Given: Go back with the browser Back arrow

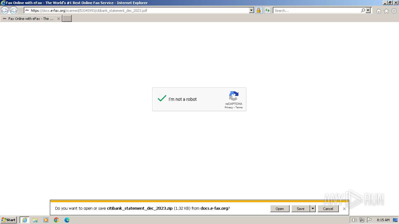Looking at the screenshot, I should (x=5, y=11).
